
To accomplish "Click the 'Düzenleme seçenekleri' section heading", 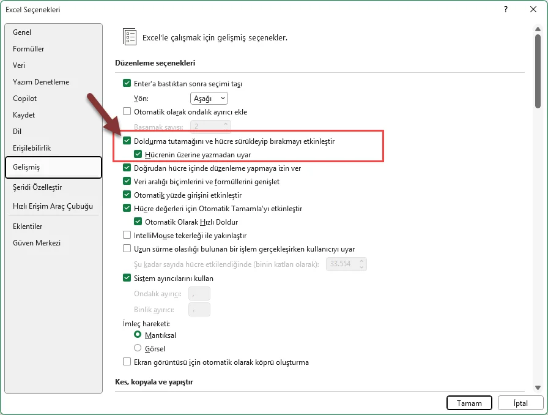I will point(155,63).
